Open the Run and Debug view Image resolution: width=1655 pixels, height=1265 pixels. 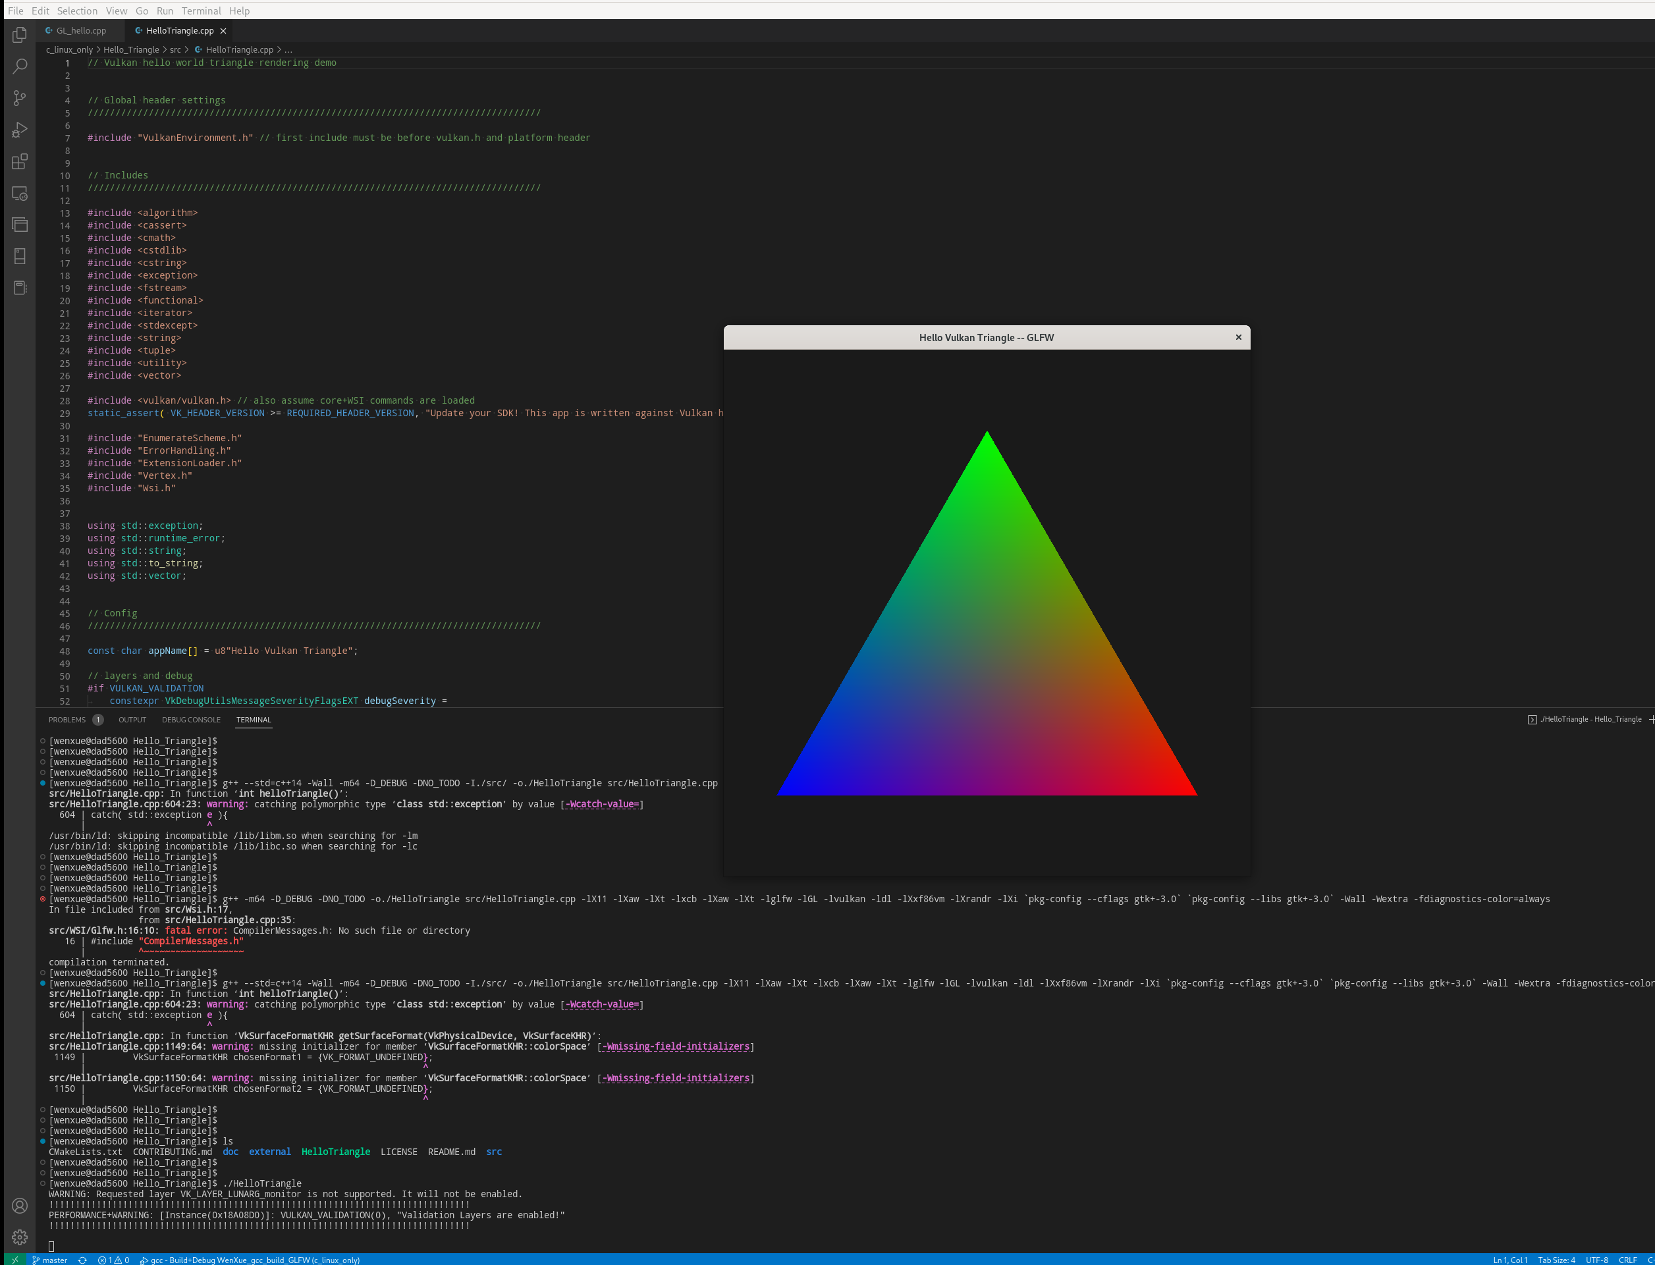tap(20, 130)
